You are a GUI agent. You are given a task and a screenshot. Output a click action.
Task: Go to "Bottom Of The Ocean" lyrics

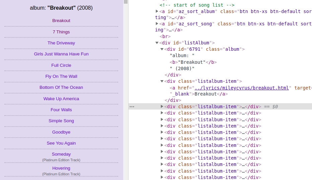coord(61,87)
